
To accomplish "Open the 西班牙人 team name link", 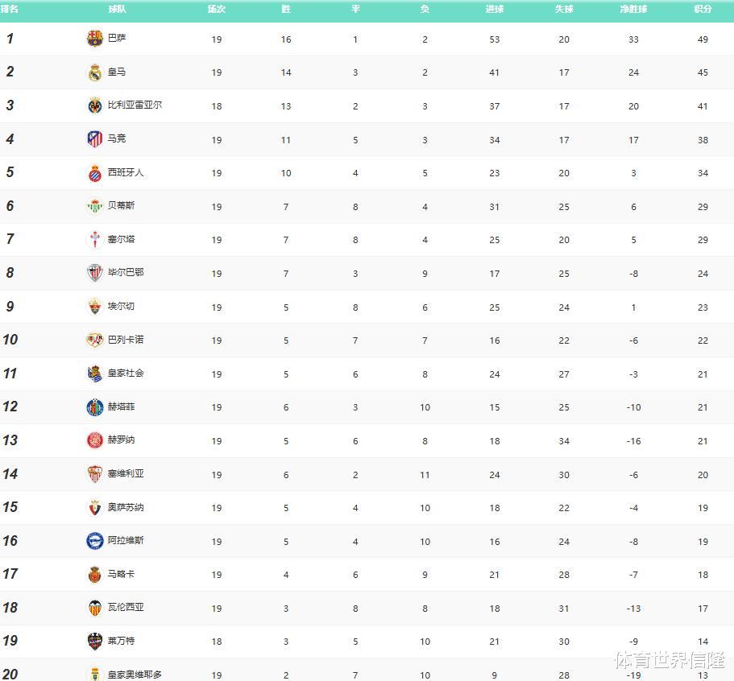I will click(126, 172).
